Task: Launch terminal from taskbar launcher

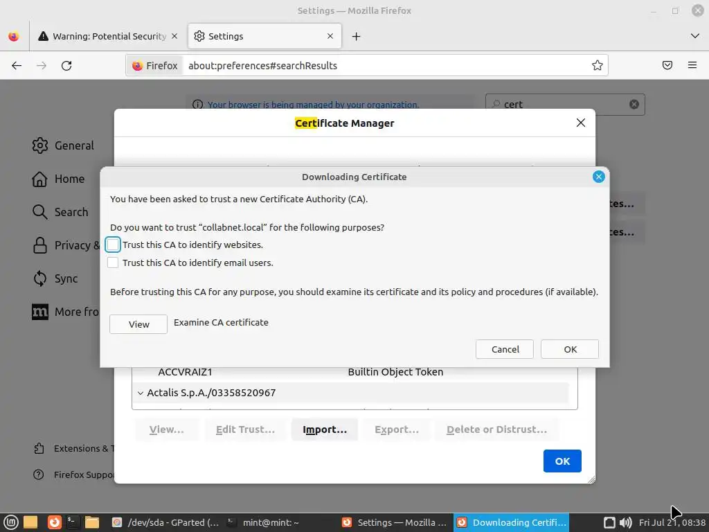Action: [x=73, y=522]
